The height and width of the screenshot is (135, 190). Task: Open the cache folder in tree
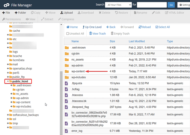tap(15, 31)
